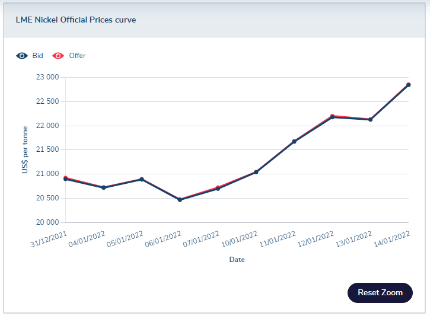The height and width of the screenshot is (316, 430).
Task: Click the Date axis title
Action: [x=237, y=260]
